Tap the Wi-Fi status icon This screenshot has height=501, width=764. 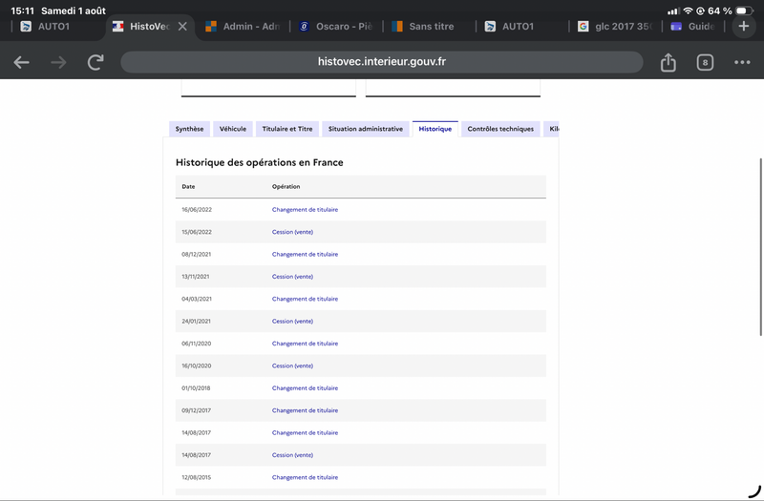(x=688, y=10)
